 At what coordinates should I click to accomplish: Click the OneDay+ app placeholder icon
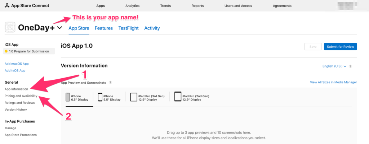point(10,28)
